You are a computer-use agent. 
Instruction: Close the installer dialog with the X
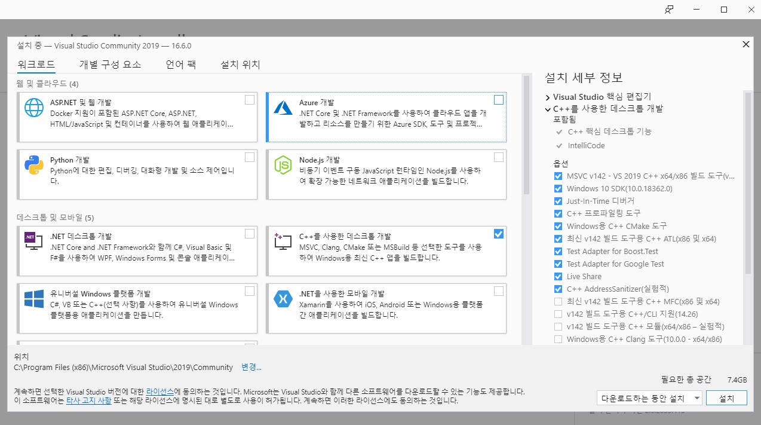(x=745, y=44)
